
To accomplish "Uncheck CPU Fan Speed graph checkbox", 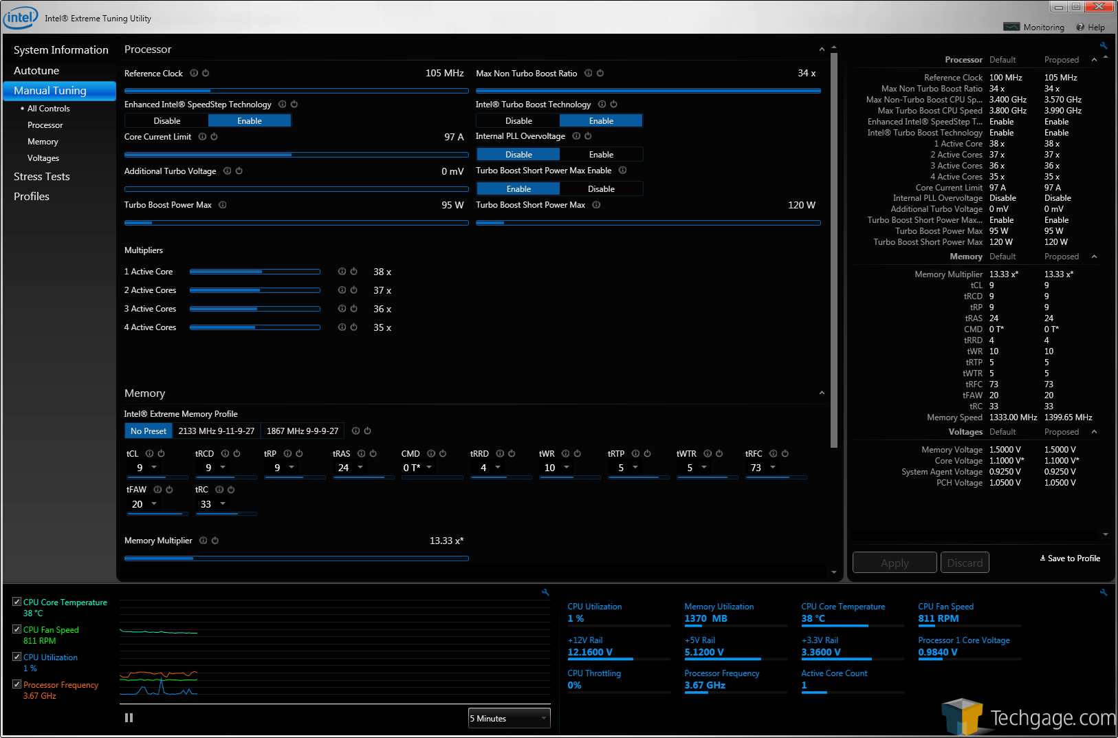I will (17, 629).
